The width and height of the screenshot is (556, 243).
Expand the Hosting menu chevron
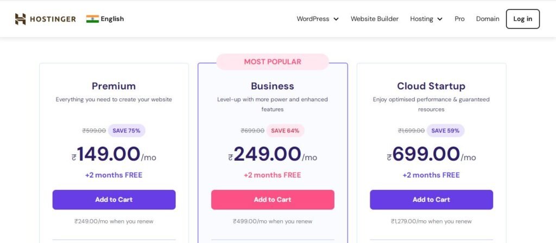pyautogui.click(x=440, y=19)
